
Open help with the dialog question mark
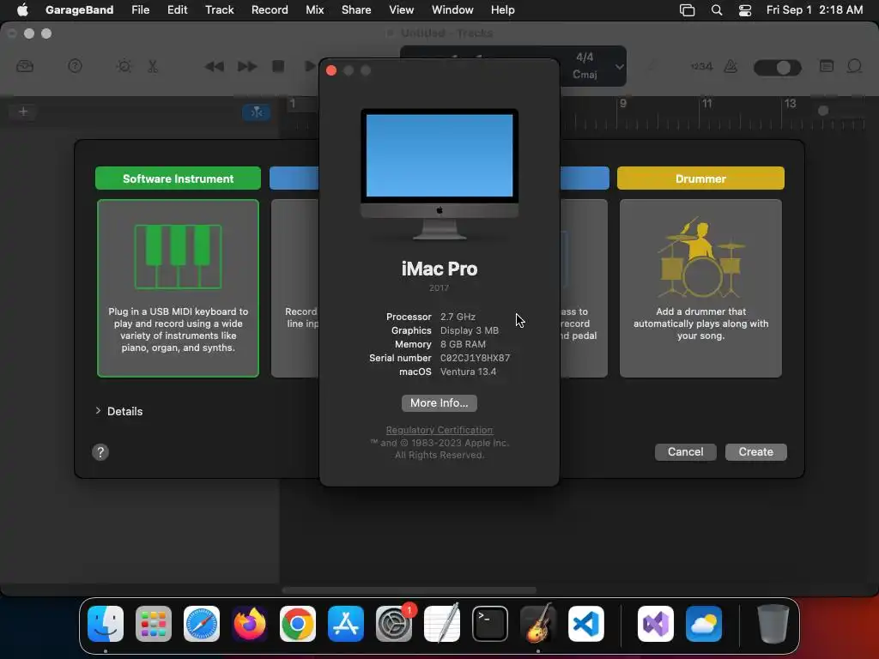click(100, 452)
